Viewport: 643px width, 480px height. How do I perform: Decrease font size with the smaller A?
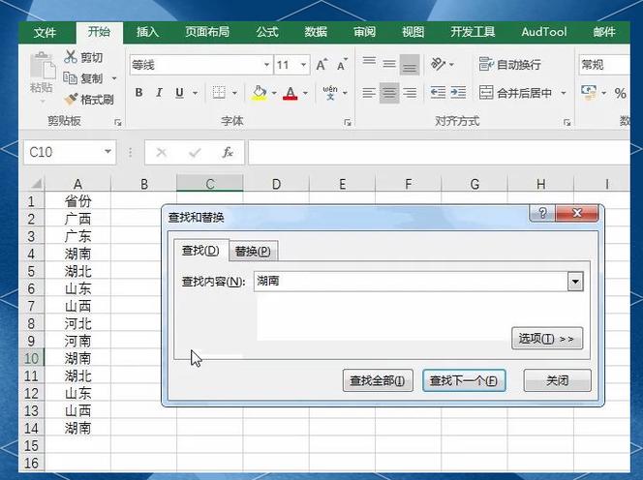point(342,65)
